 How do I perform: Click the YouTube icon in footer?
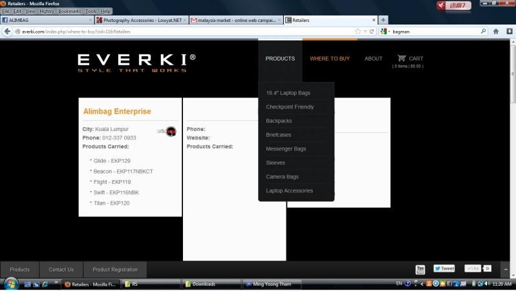click(x=420, y=269)
